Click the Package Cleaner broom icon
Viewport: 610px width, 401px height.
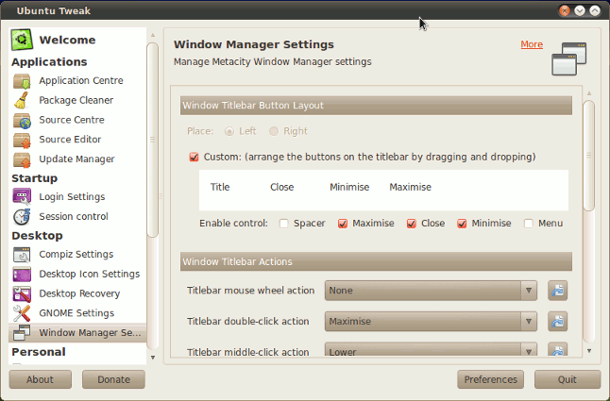[22, 100]
